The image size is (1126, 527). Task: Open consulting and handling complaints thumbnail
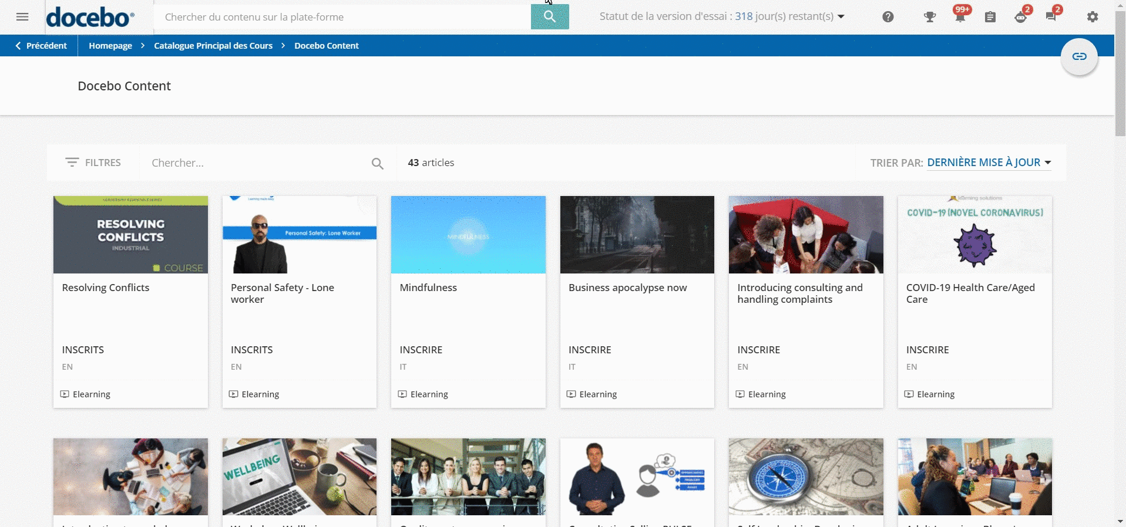806,235
